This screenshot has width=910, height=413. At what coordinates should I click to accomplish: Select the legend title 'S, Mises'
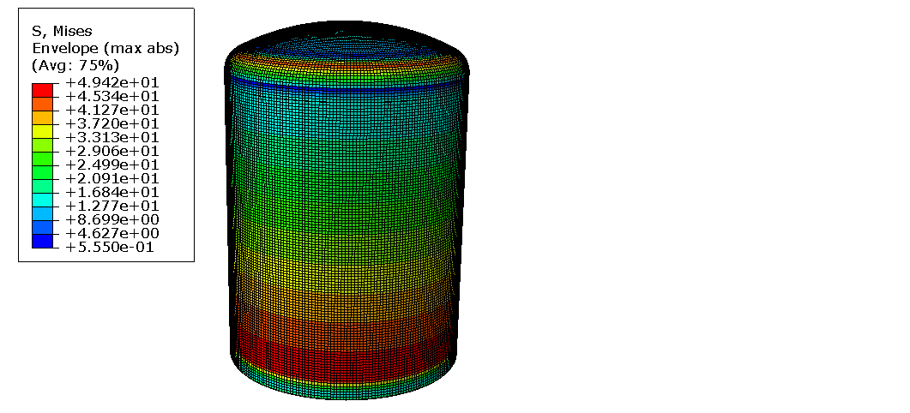pos(62,31)
